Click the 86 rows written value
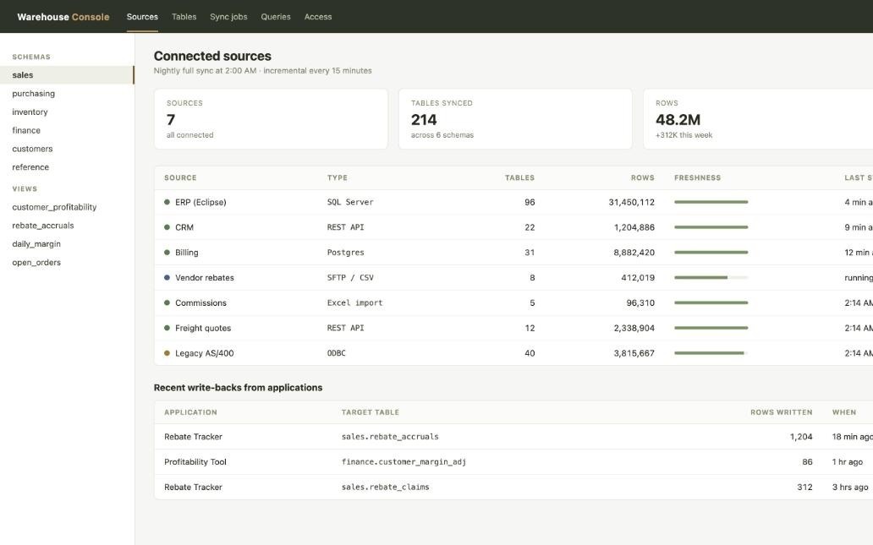This screenshot has height=545, width=873. (x=807, y=461)
